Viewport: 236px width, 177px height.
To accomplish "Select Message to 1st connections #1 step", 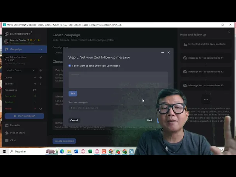I will click(x=206, y=58).
